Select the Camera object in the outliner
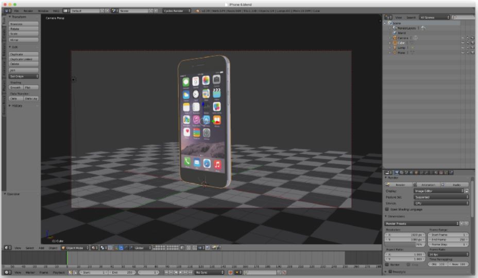Screen dimensions: 478x278 coord(403,38)
